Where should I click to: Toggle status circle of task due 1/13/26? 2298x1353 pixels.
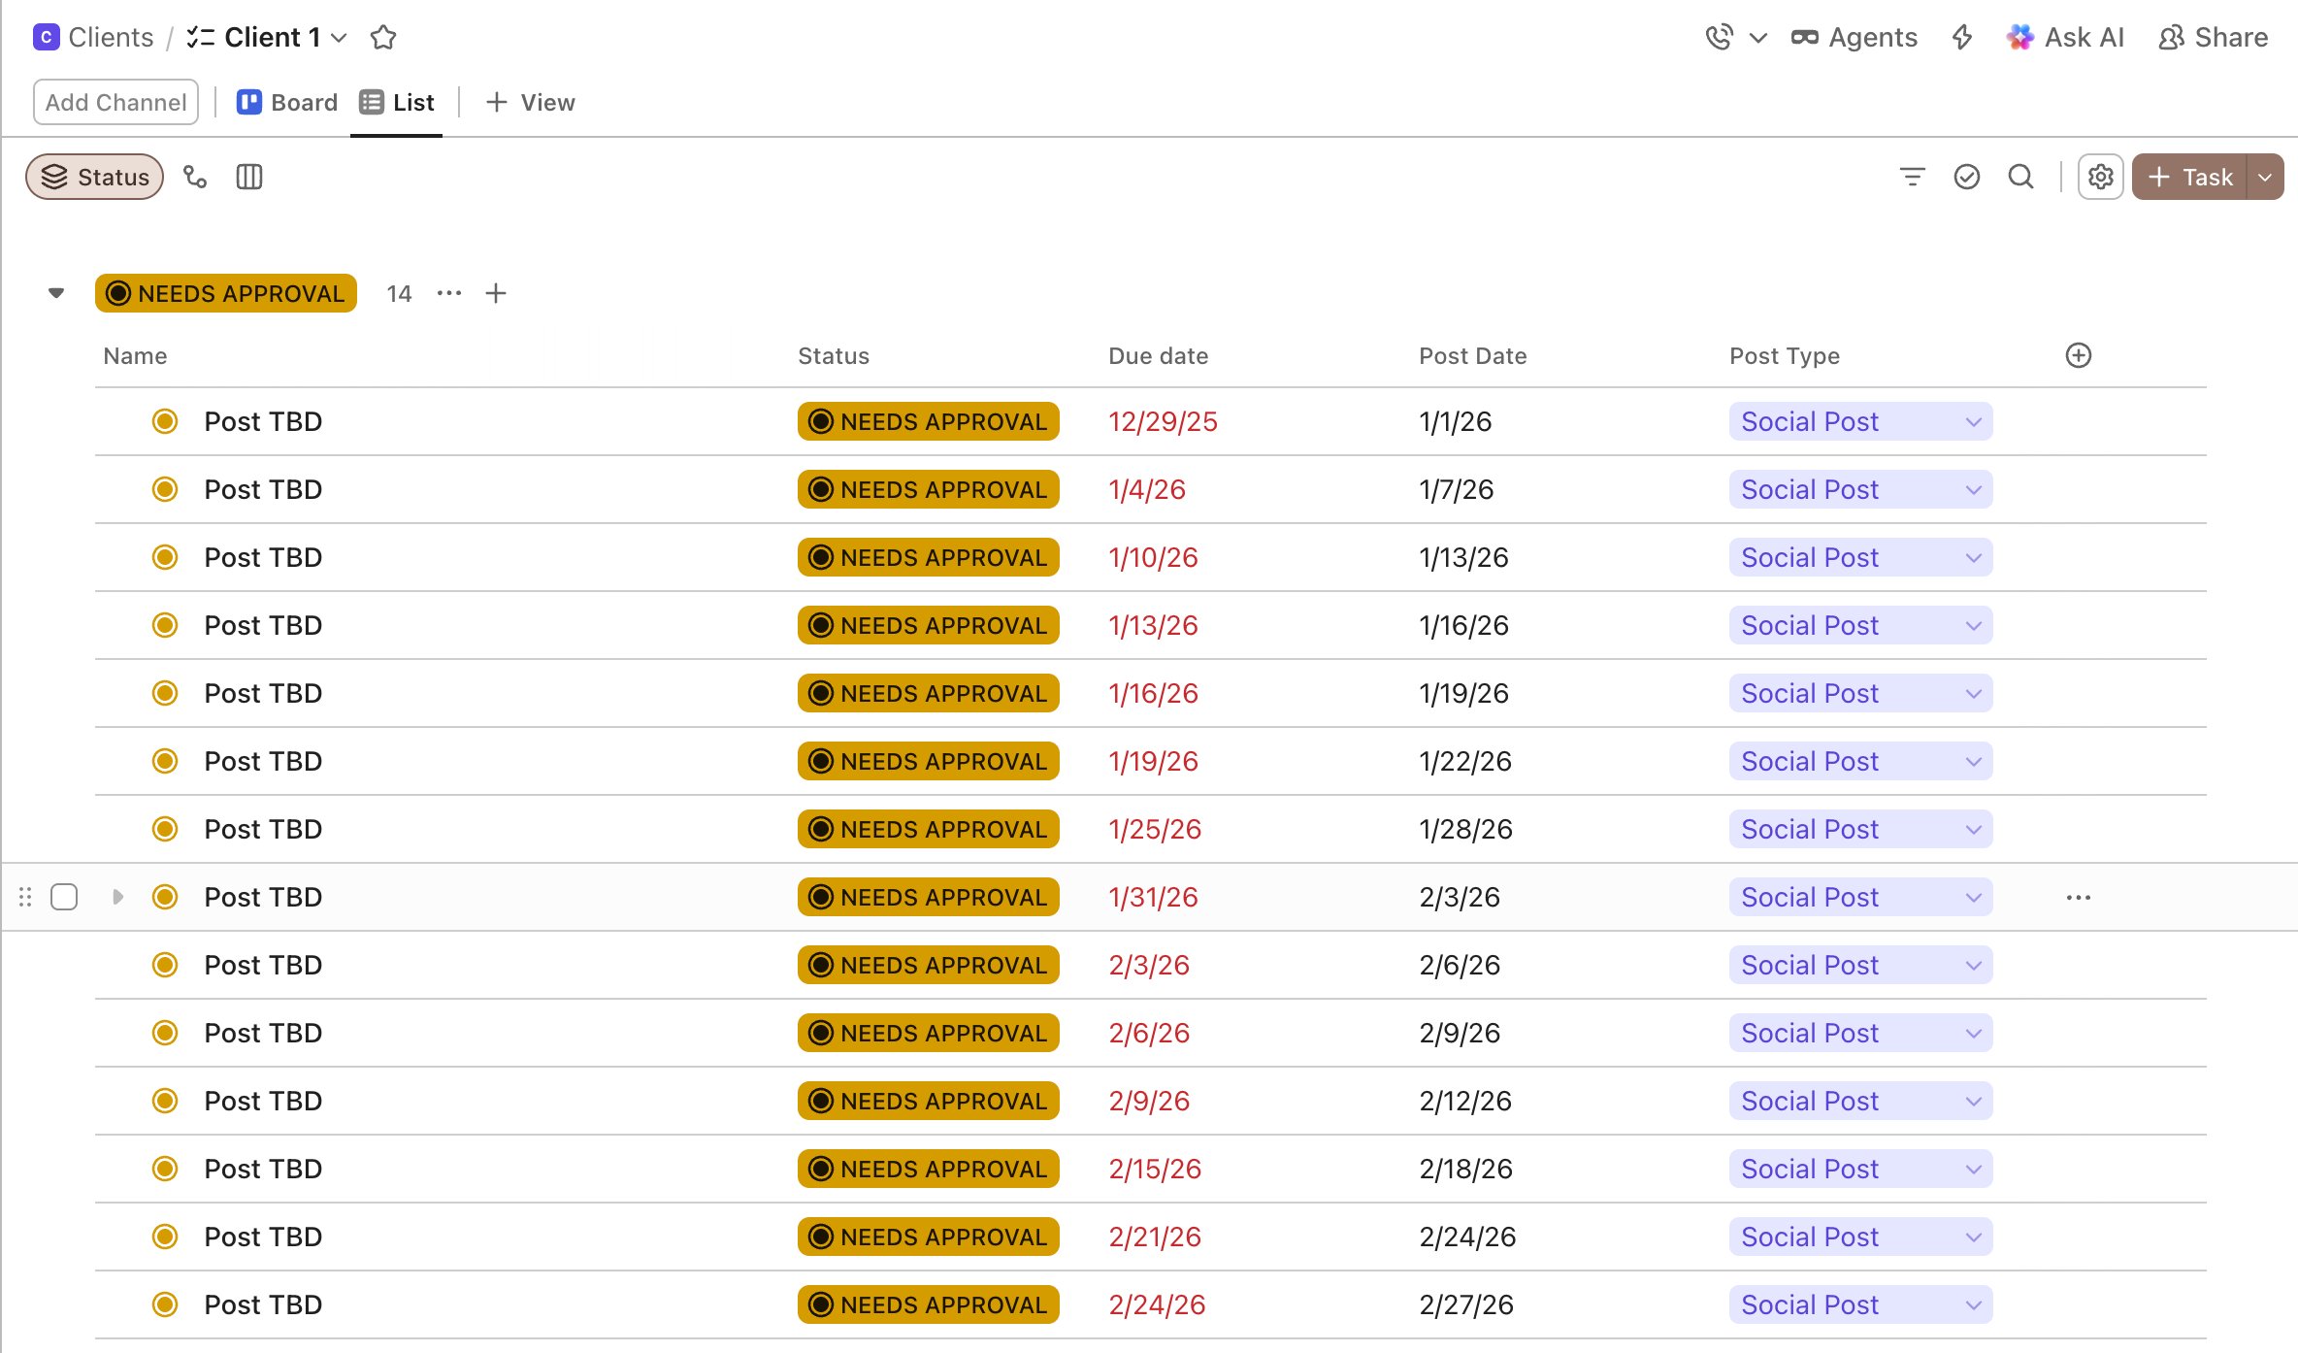point(165,625)
